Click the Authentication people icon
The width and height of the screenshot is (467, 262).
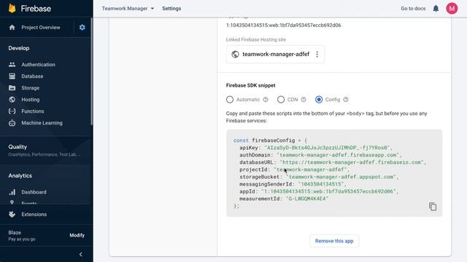coord(12,65)
